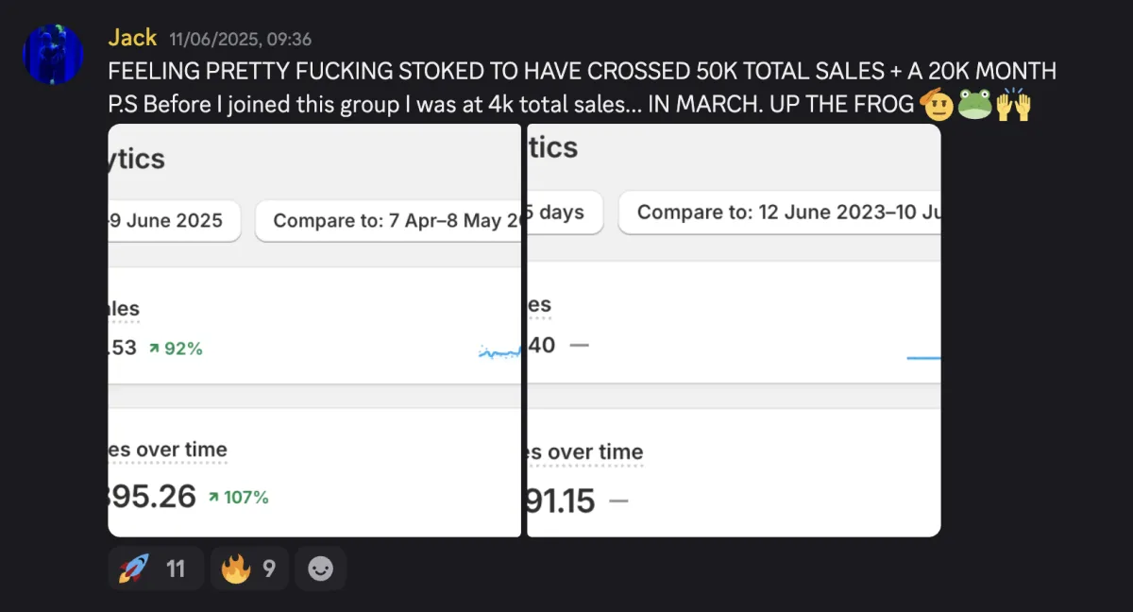Click the green 92% increase indicator
The width and height of the screenshot is (1133, 612).
(175, 348)
